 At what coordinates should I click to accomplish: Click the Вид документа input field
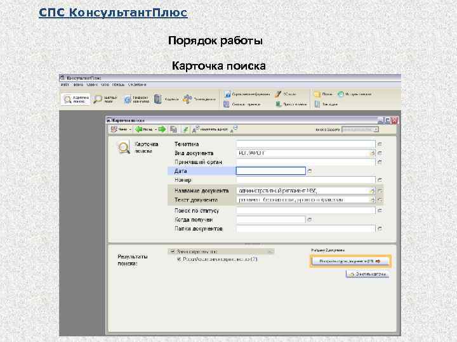point(306,153)
